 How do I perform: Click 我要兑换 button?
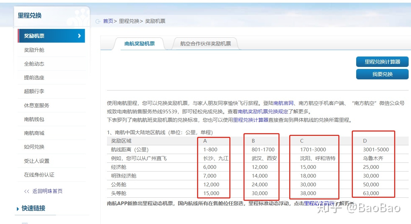click(382, 74)
